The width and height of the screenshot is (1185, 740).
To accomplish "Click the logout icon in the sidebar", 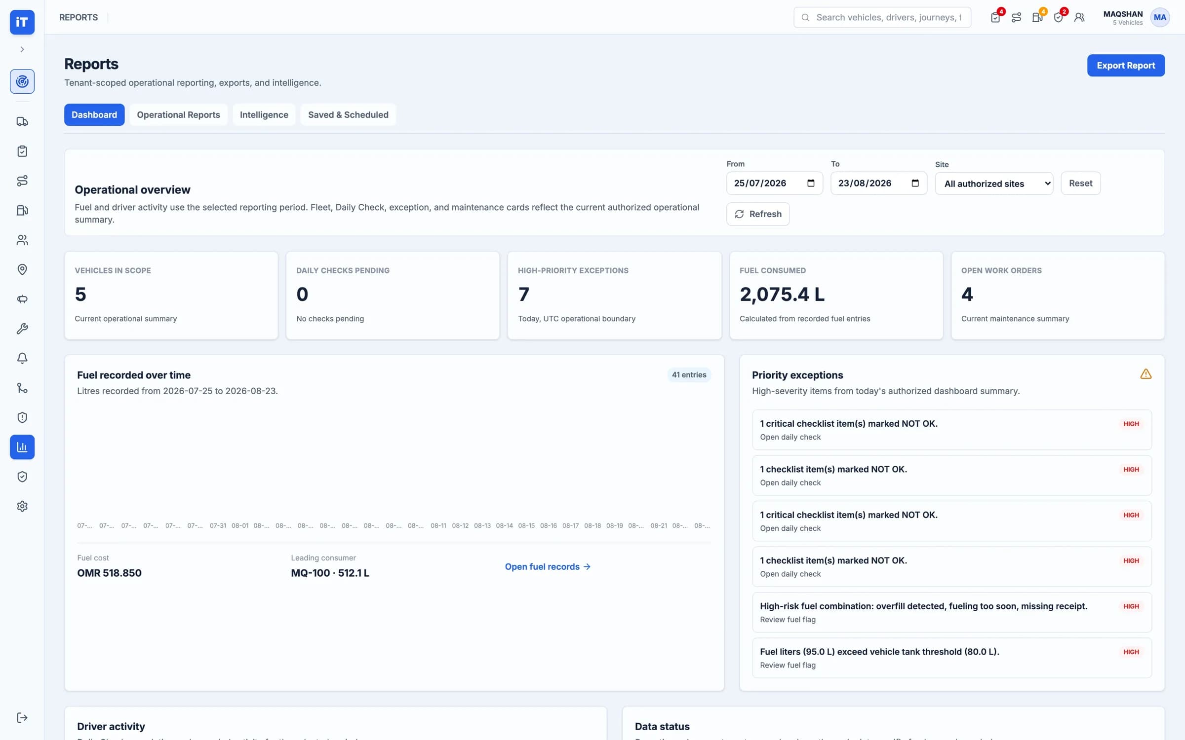I will (x=22, y=717).
